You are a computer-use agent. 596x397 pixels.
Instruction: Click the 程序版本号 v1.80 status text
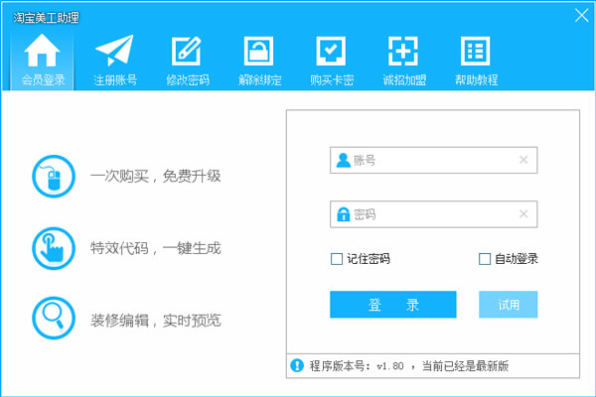(x=409, y=366)
